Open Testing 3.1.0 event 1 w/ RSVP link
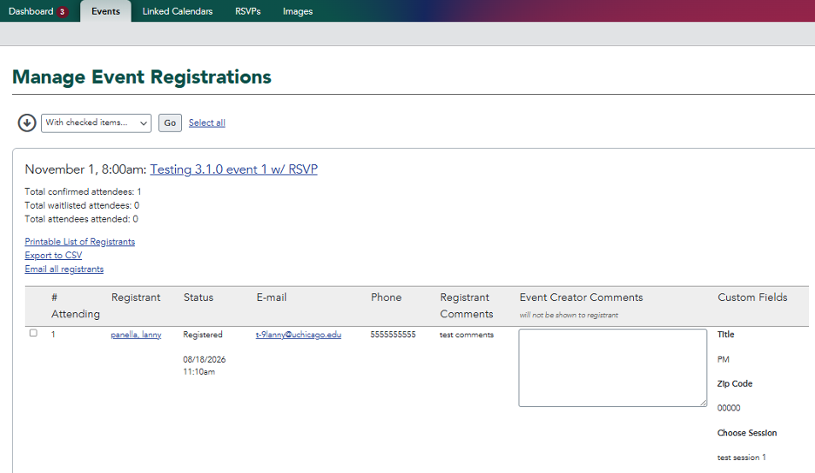 [x=234, y=170]
